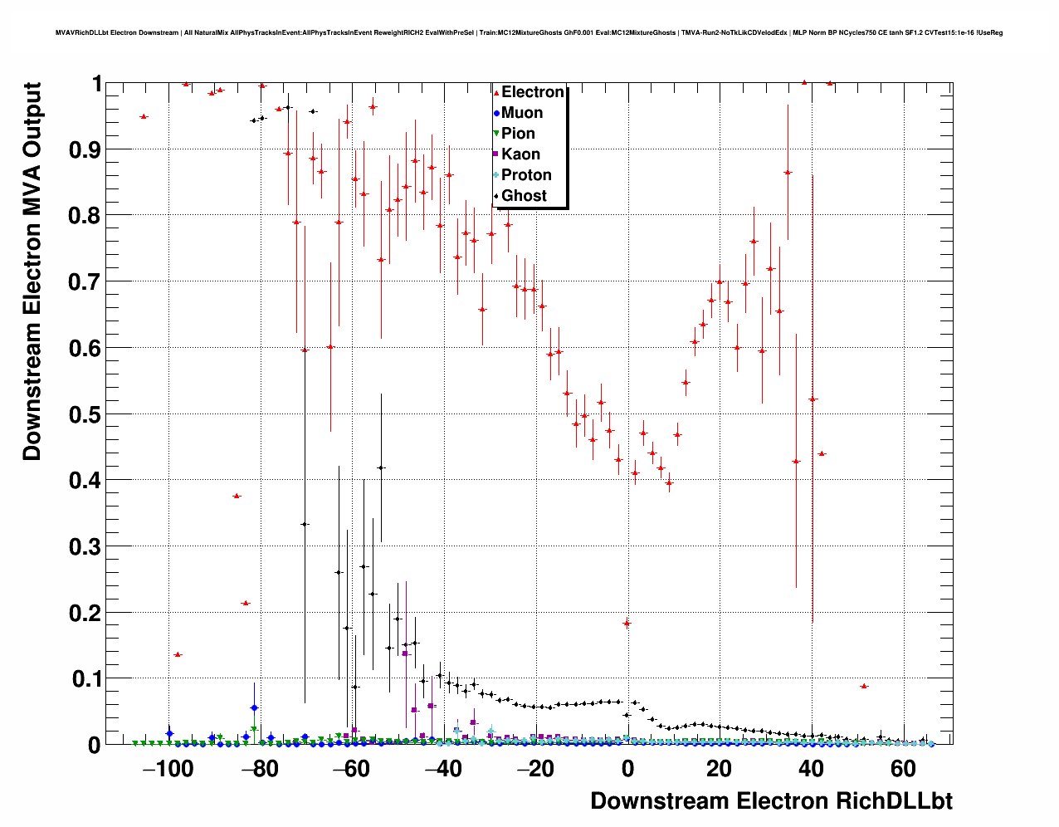Click the small plot title line at top
The height and width of the screenshot is (827, 1059).
tap(529, 32)
